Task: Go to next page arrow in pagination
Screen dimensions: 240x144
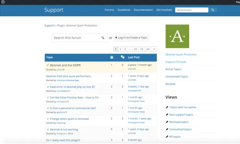Action: point(154,49)
